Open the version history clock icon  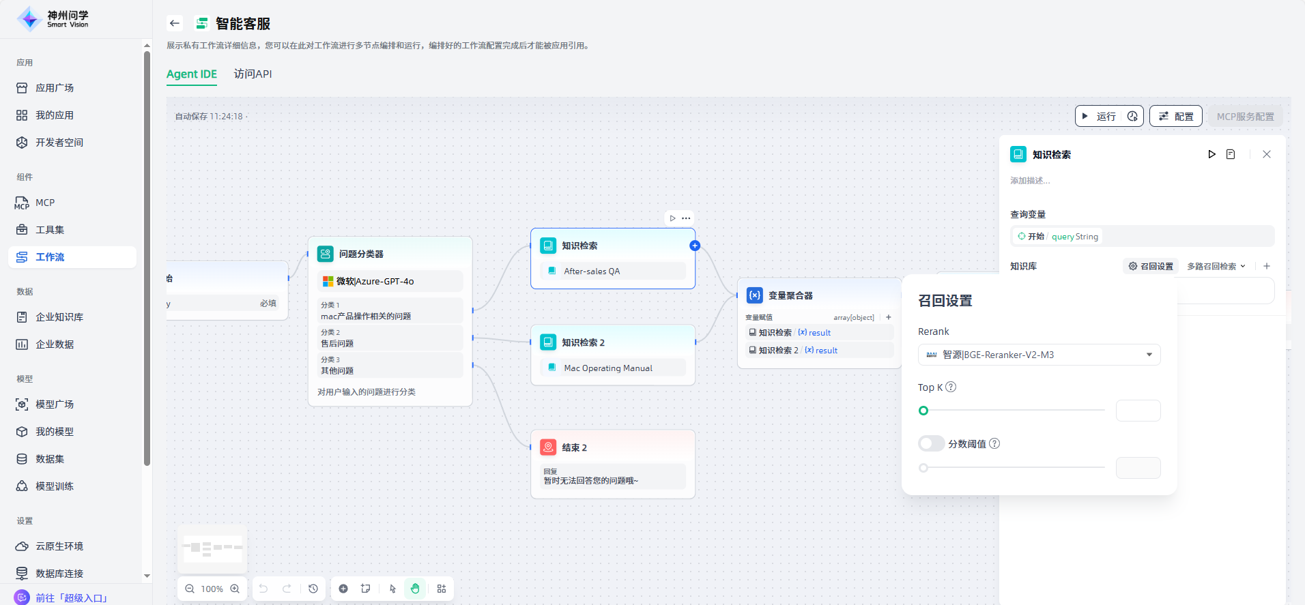tap(313, 589)
